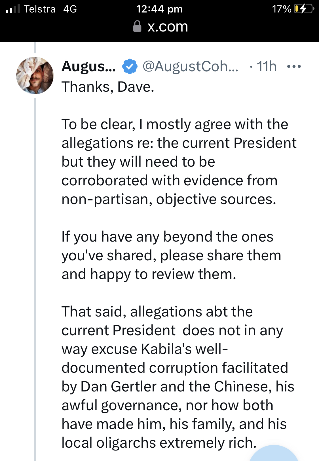This screenshot has height=461, width=319.
Task: Tap the x.com address bar
Action: click(160, 26)
